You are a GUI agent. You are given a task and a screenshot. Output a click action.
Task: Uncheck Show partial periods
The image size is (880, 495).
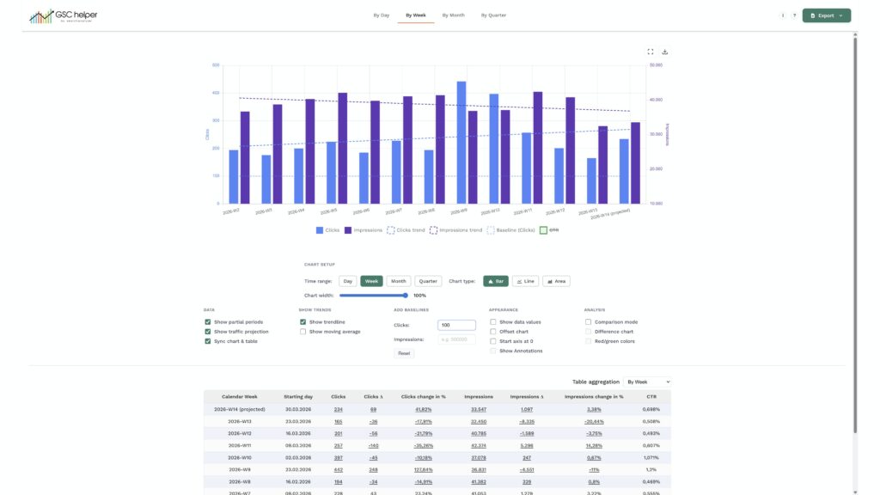tap(208, 322)
